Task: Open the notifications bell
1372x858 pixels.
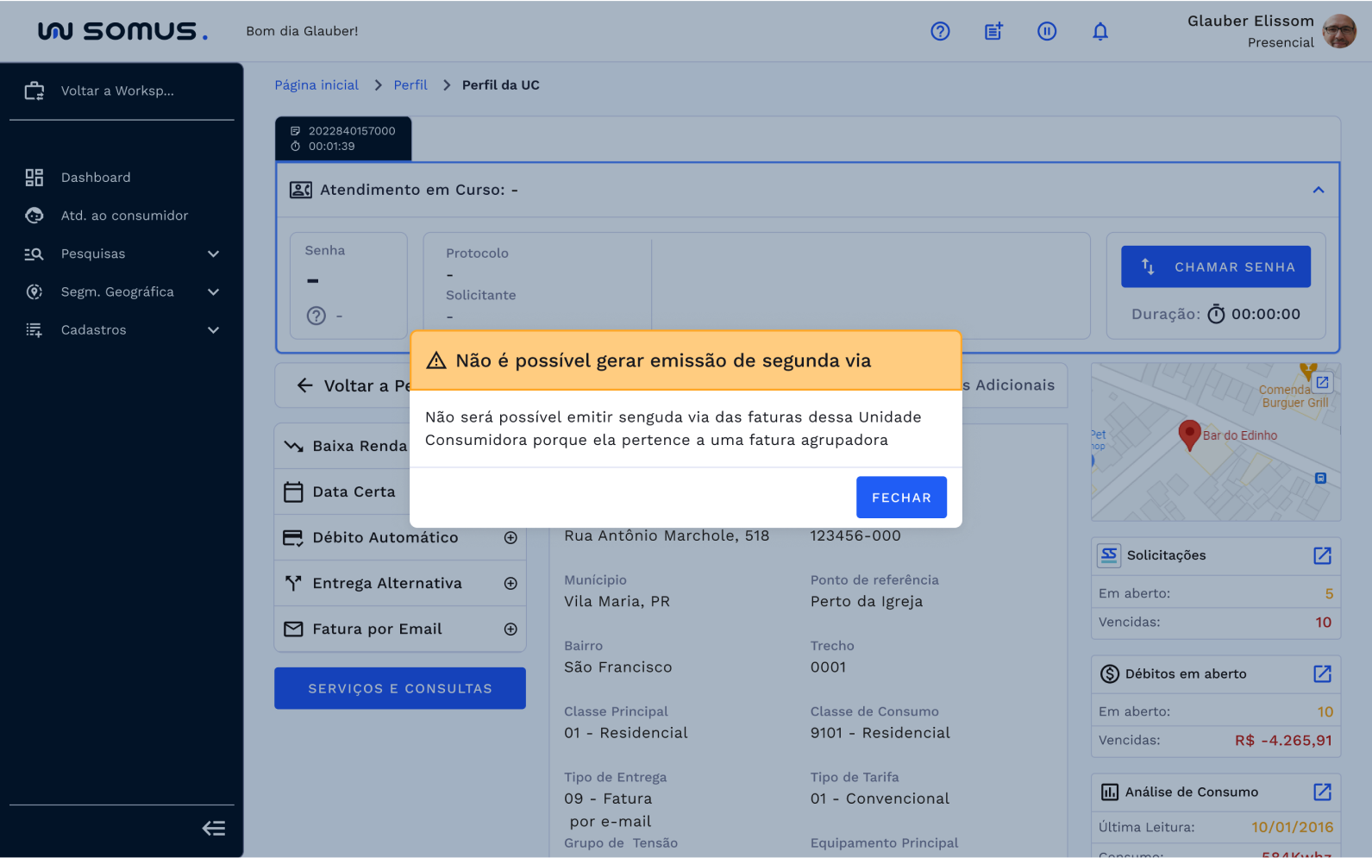Action: pyautogui.click(x=1100, y=32)
